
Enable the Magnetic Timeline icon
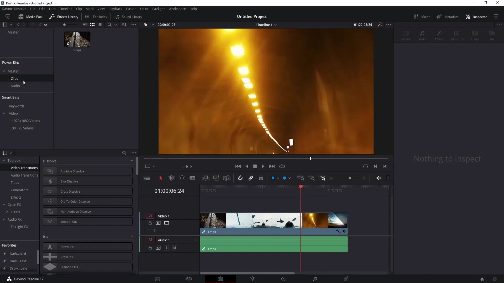click(240, 178)
